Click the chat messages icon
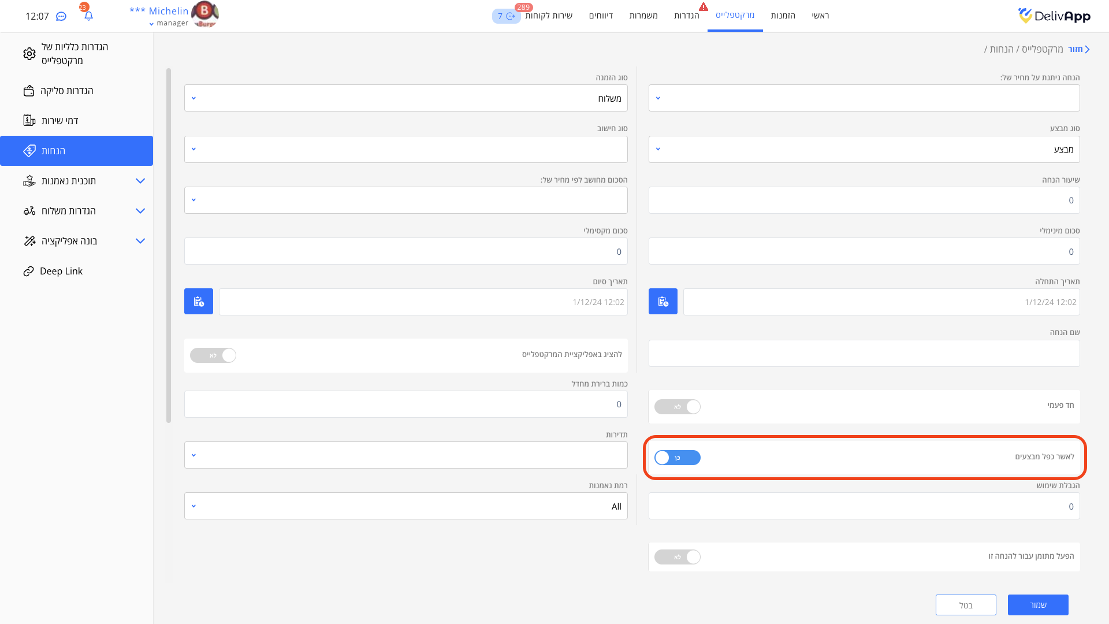Image resolution: width=1109 pixels, height=624 pixels. click(61, 16)
